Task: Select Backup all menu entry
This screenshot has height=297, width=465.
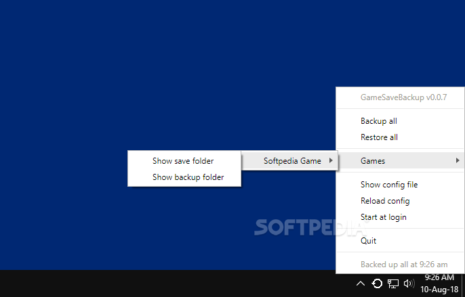Action: [x=401, y=121]
